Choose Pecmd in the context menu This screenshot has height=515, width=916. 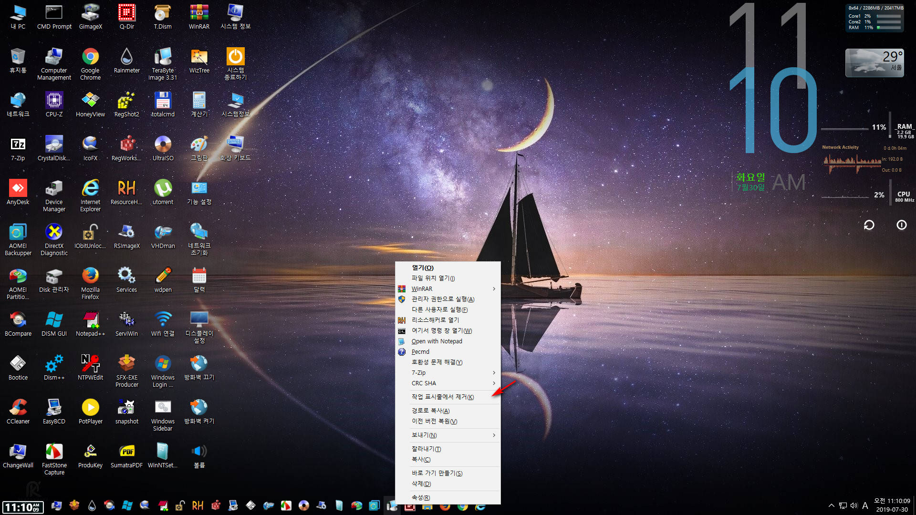click(448, 351)
